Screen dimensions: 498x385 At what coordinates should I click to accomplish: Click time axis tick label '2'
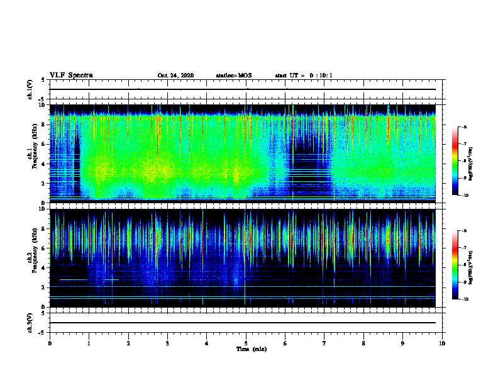click(x=128, y=343)
